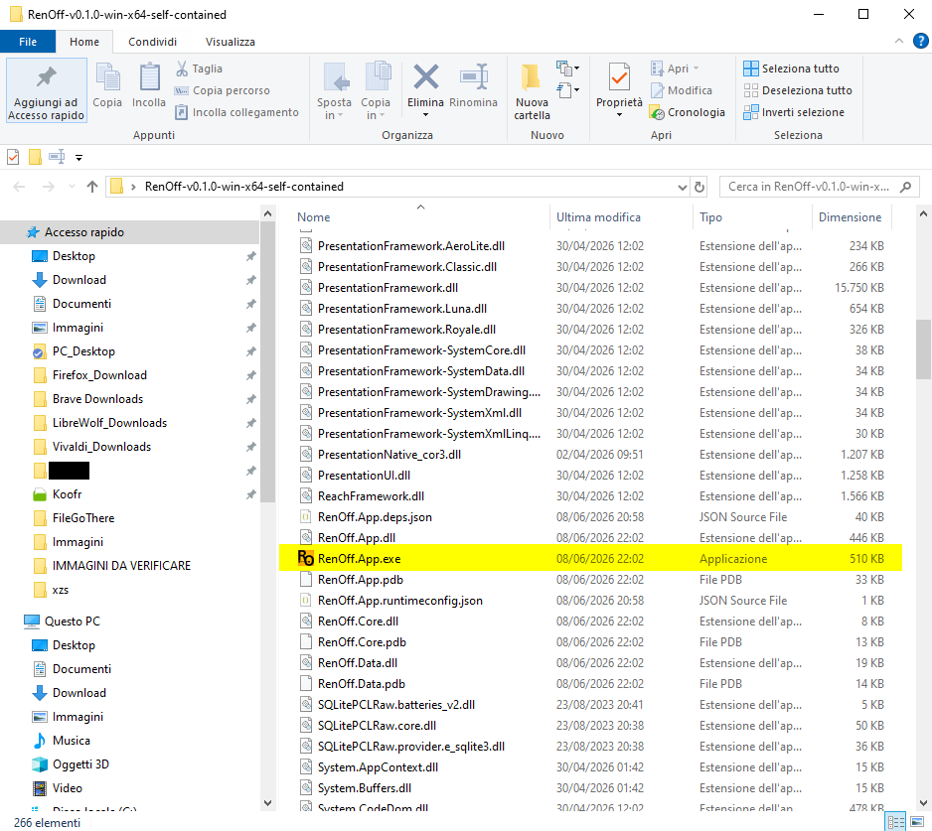The image size is (932, 831).
Task: Switch to the Visualizza tab
Action: point(231,42)
